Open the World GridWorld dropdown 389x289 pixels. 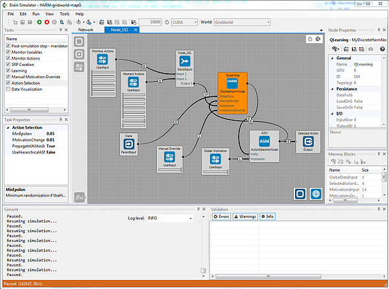(268, 22)
